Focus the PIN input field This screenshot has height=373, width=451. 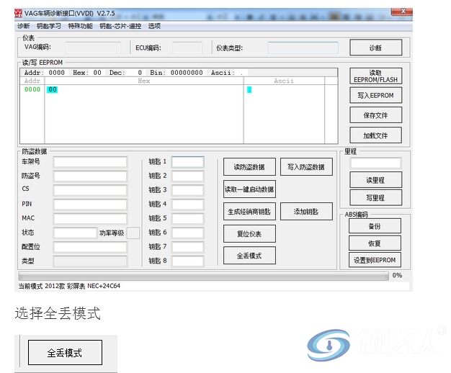tap(90, 205)
